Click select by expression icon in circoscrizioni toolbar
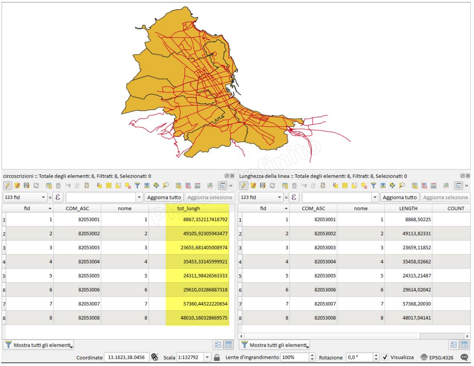 click(x=99, y=186)
